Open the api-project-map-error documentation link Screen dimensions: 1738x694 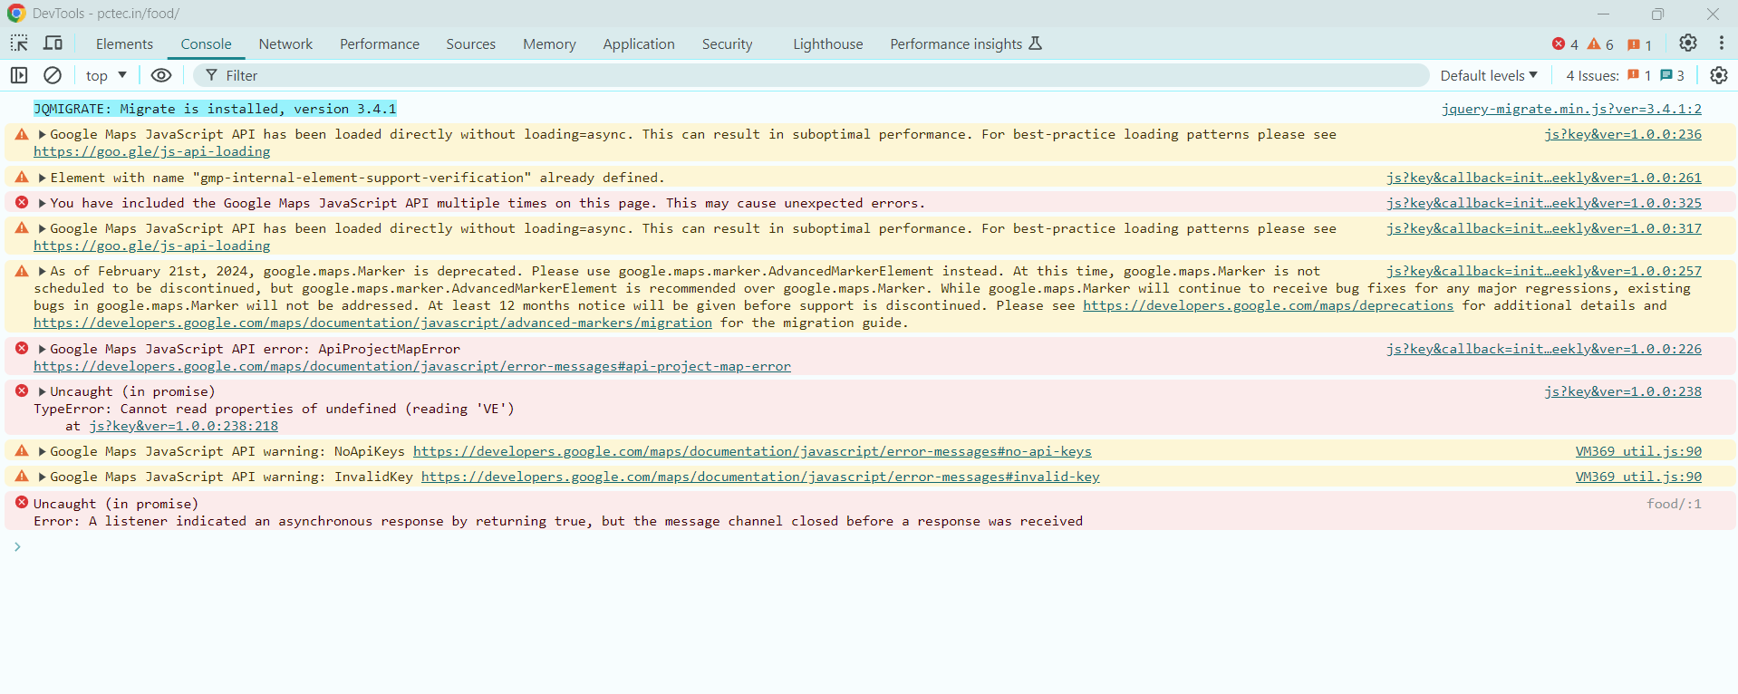point(412,366)
